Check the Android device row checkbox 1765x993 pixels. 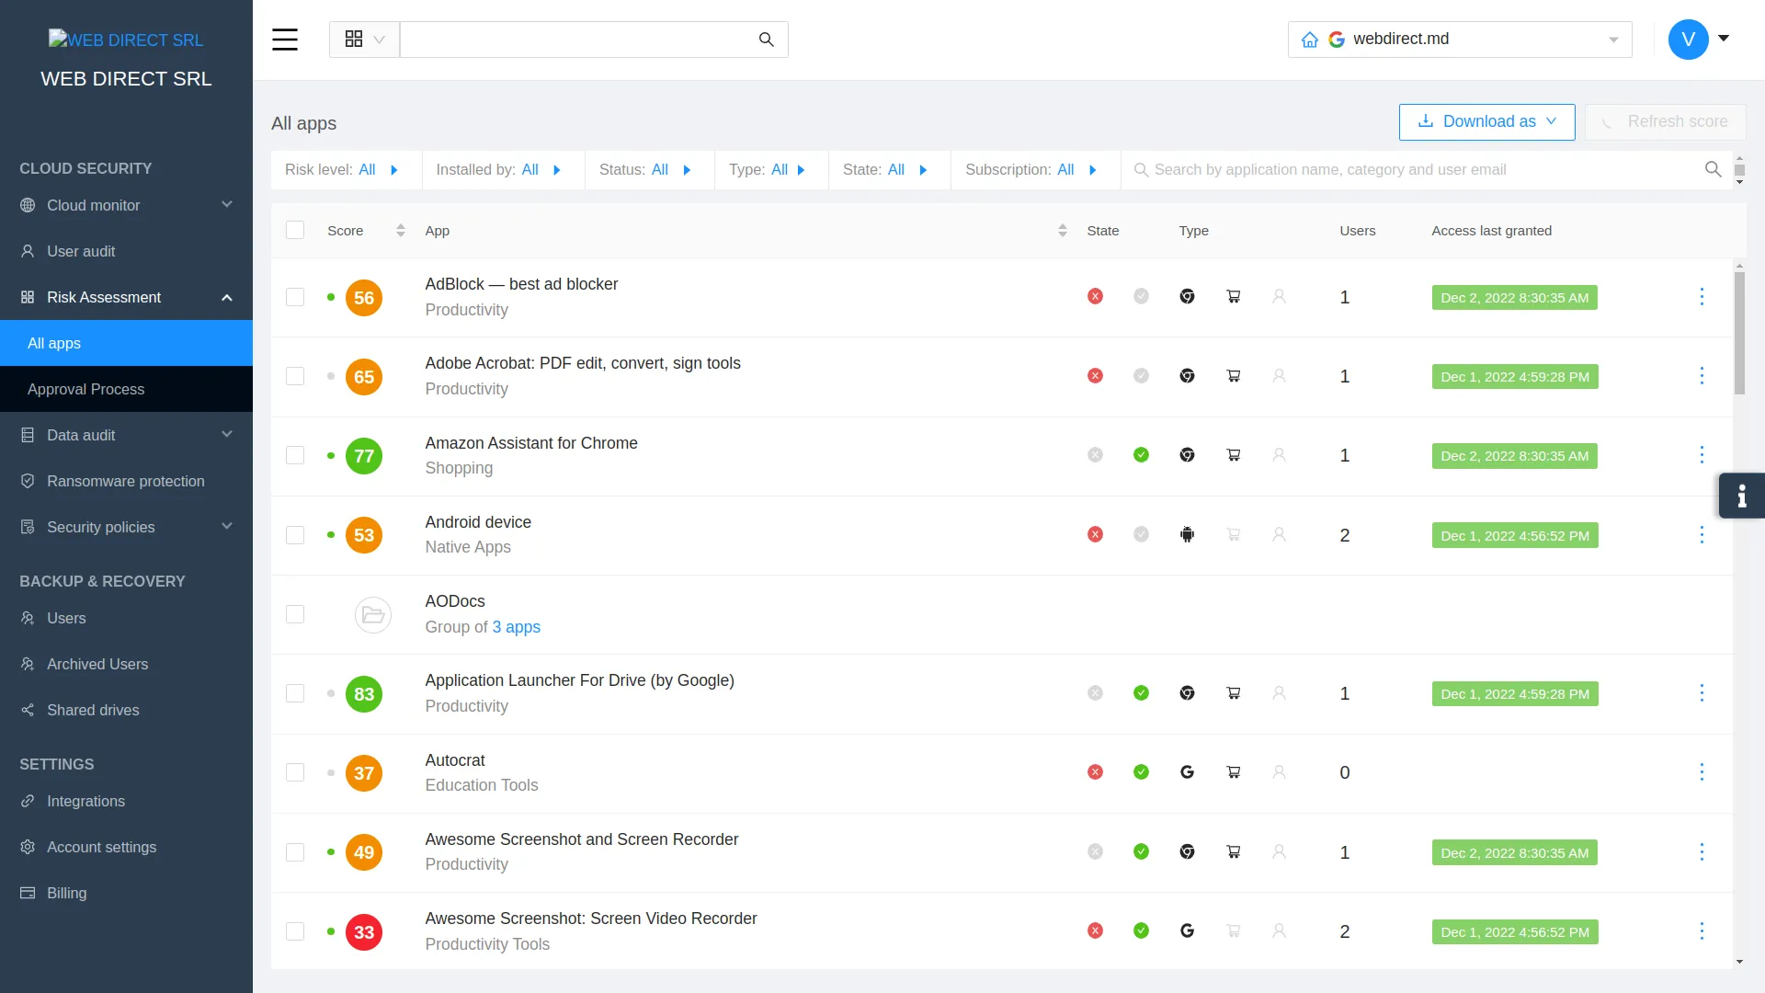point(295,535)
